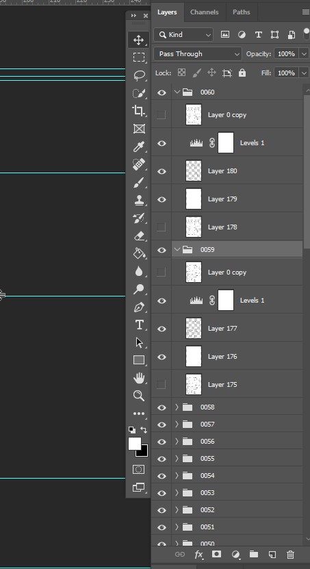Expand the 0057 group
Screen dimensions: 310x569
tap(177, 425)
